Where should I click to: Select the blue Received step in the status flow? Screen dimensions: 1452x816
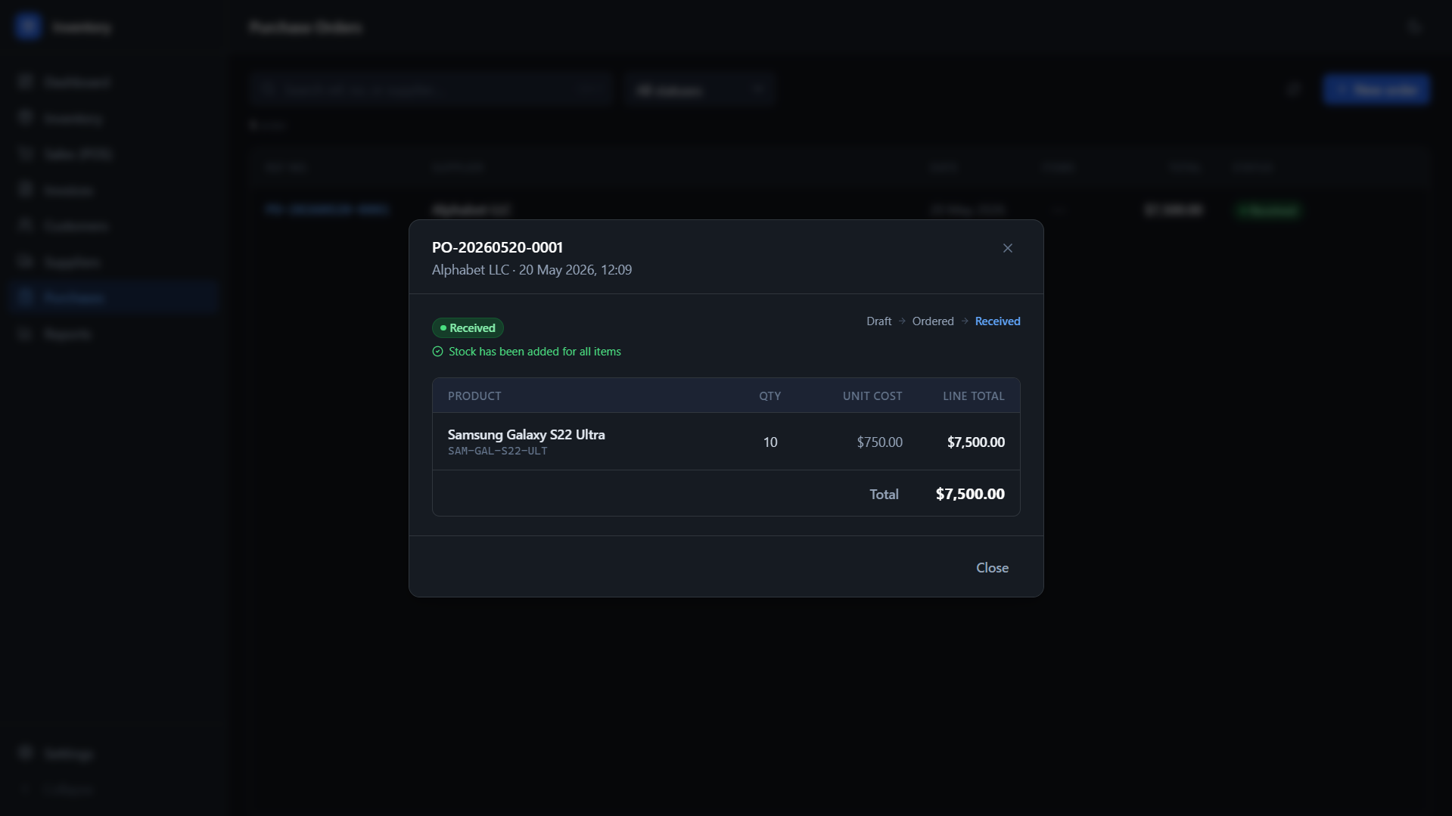pyautogui.click(x=997, y=321)
